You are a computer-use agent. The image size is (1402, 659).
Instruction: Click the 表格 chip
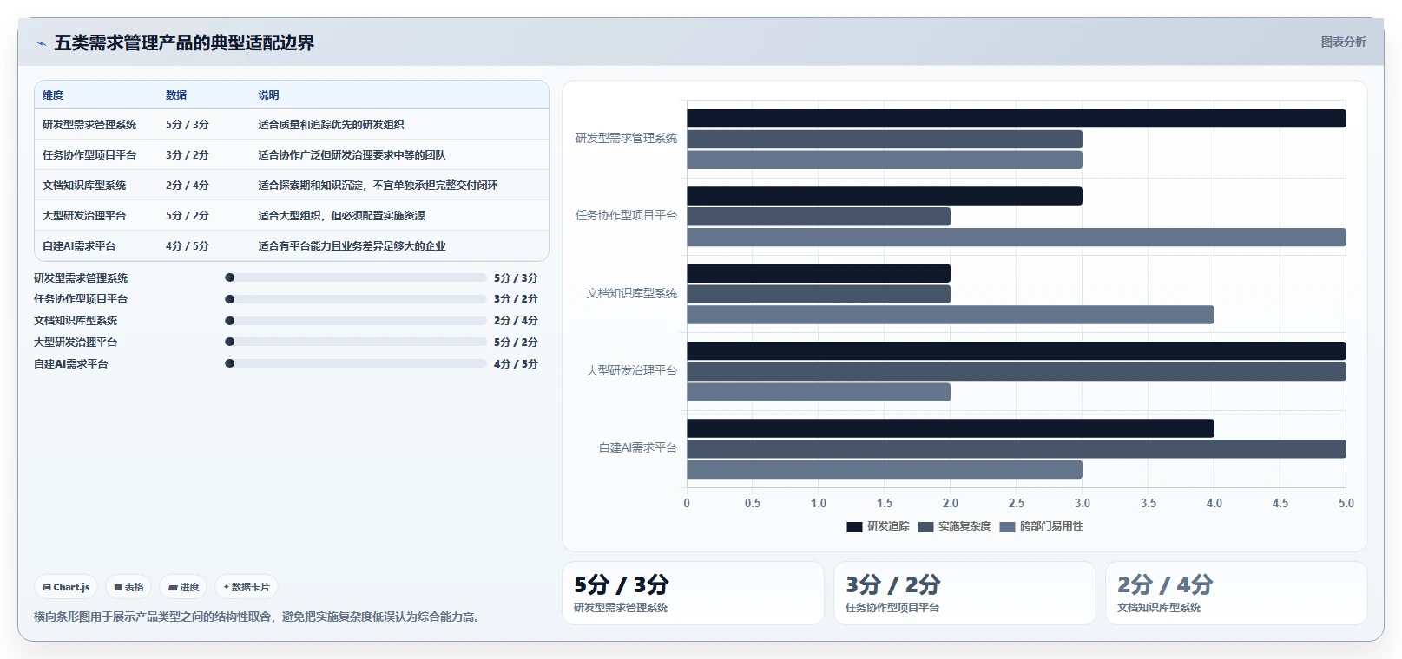[128, 587]
